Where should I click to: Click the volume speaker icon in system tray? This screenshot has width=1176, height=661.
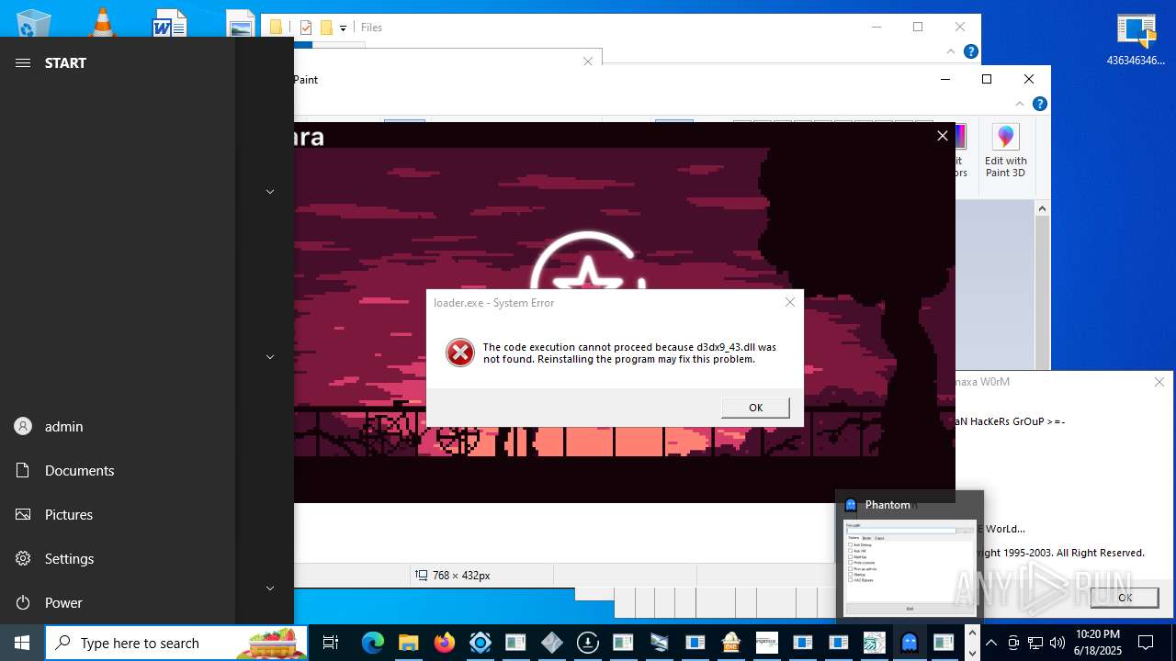[1057, 643]
